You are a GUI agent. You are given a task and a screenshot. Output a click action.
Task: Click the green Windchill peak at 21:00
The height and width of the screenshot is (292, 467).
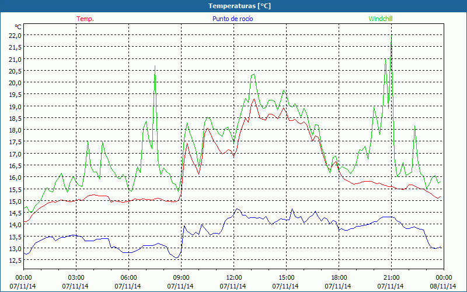point(391,36)
